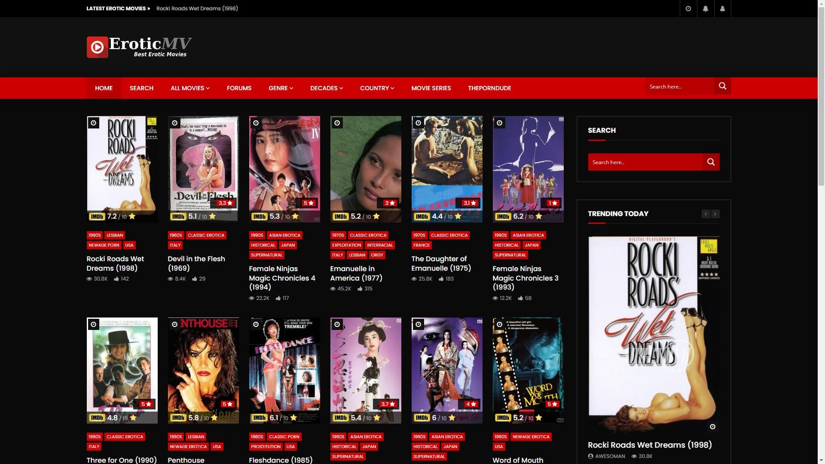Click the IMDb badge on the Fleshdance card

pyautogui.click(x=258, y=417)
